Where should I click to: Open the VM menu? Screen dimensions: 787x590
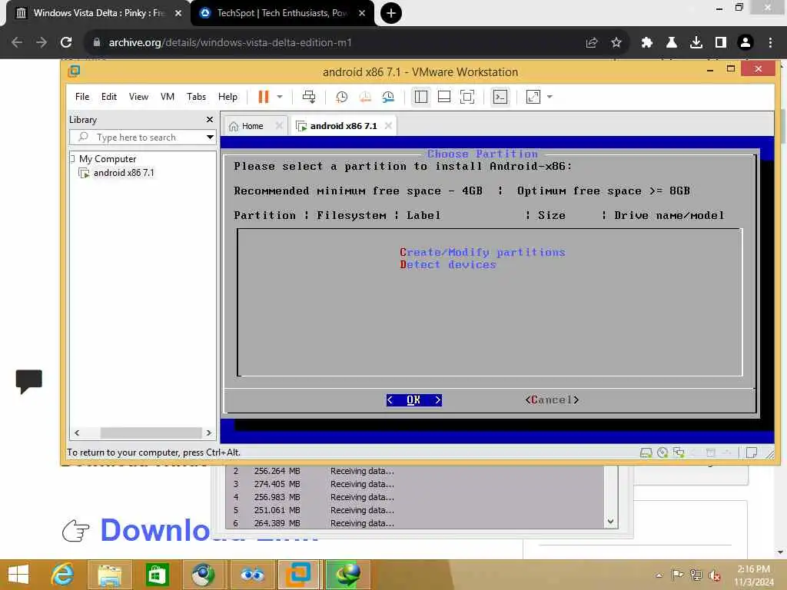pos(168,97)
